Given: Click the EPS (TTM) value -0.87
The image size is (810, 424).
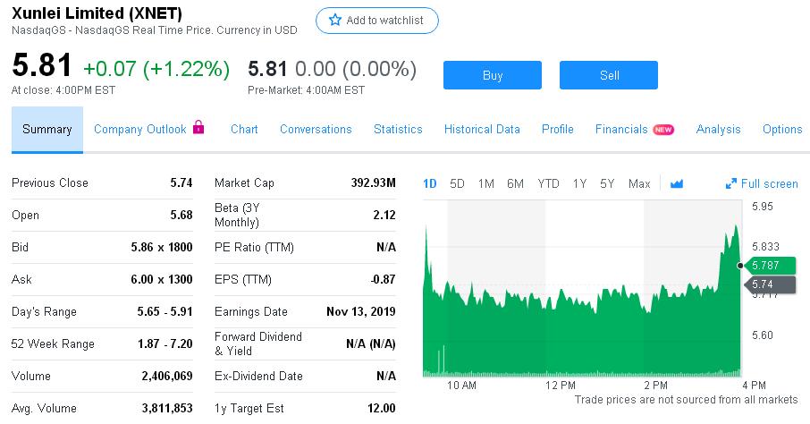Looking at the screenshot, I should point(383,279).
